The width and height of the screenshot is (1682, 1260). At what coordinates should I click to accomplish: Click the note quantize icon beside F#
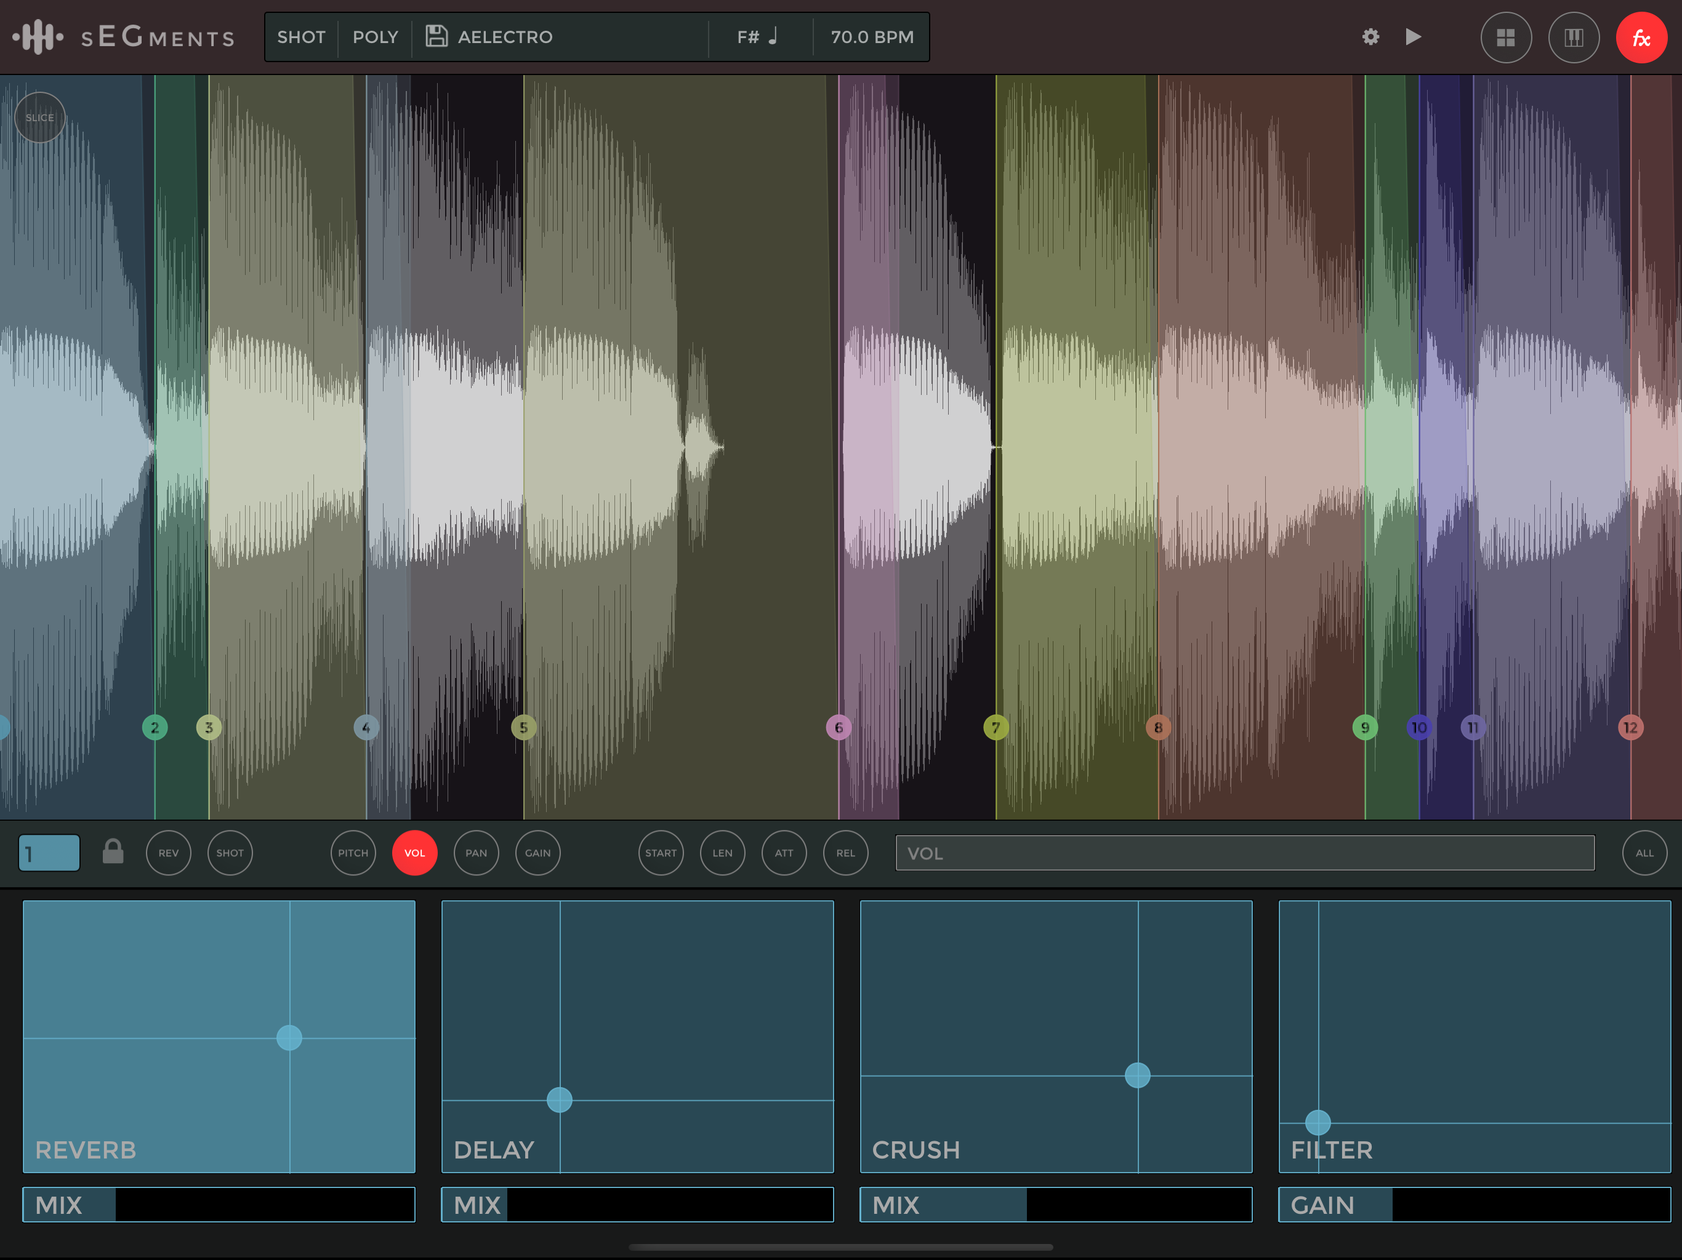(x=773, y=36)
